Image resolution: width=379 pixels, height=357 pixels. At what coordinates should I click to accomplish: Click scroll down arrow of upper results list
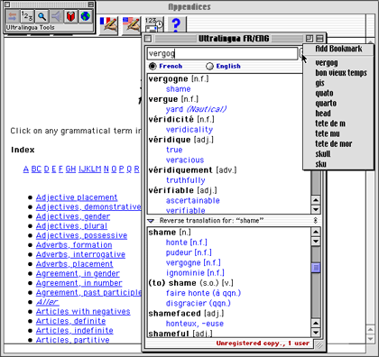pos(316,209)
